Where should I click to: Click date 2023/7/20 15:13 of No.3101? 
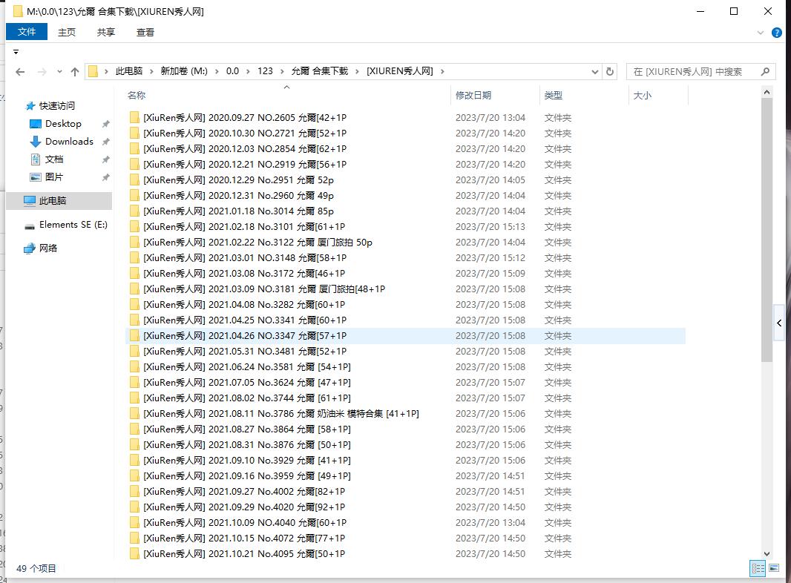(490, 227)
